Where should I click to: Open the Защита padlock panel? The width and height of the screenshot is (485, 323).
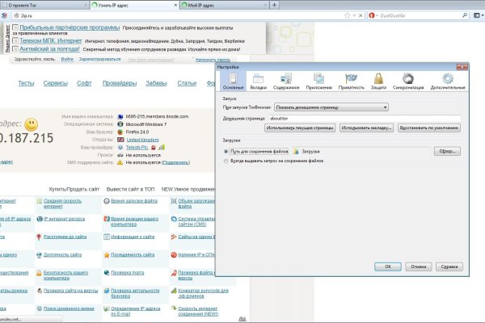tap(378, 80)
